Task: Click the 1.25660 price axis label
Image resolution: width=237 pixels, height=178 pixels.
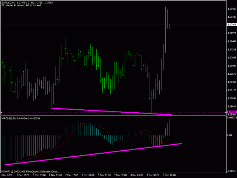Action: tap(232, 107)
